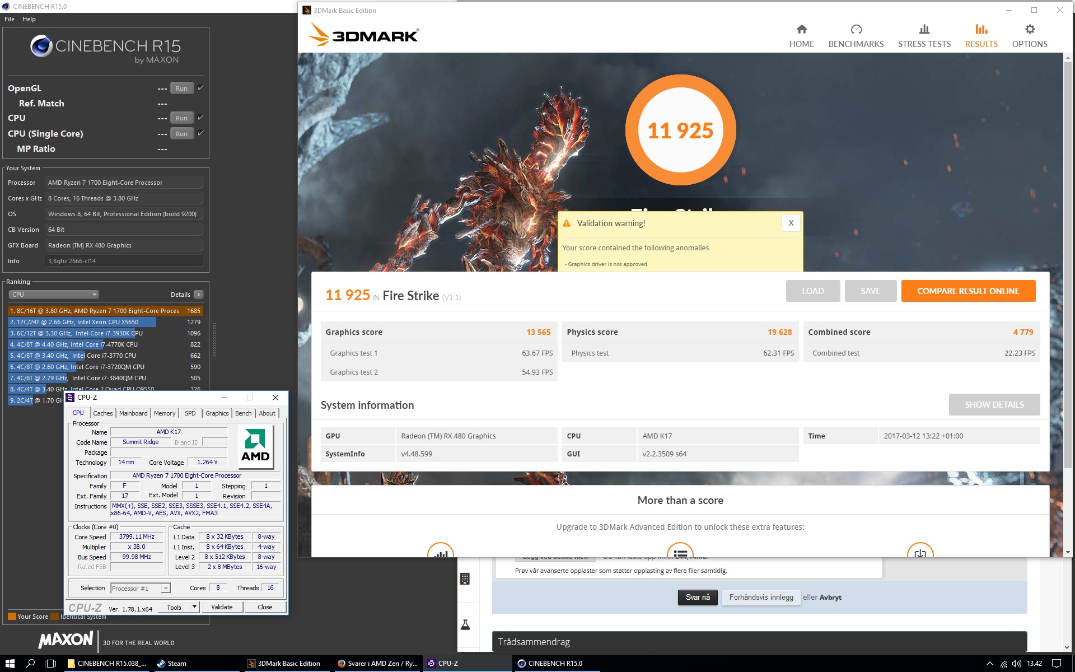Click the Avbryt cancel link

click(x=830, y=598)
